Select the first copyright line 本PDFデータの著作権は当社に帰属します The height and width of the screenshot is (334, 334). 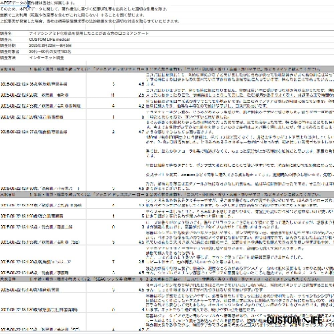click(x=37, y=3)
